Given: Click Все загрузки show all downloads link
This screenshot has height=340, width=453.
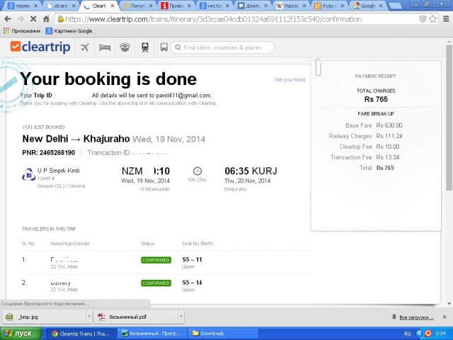Looking at the screenshot, I should click(x=415, y=317).
